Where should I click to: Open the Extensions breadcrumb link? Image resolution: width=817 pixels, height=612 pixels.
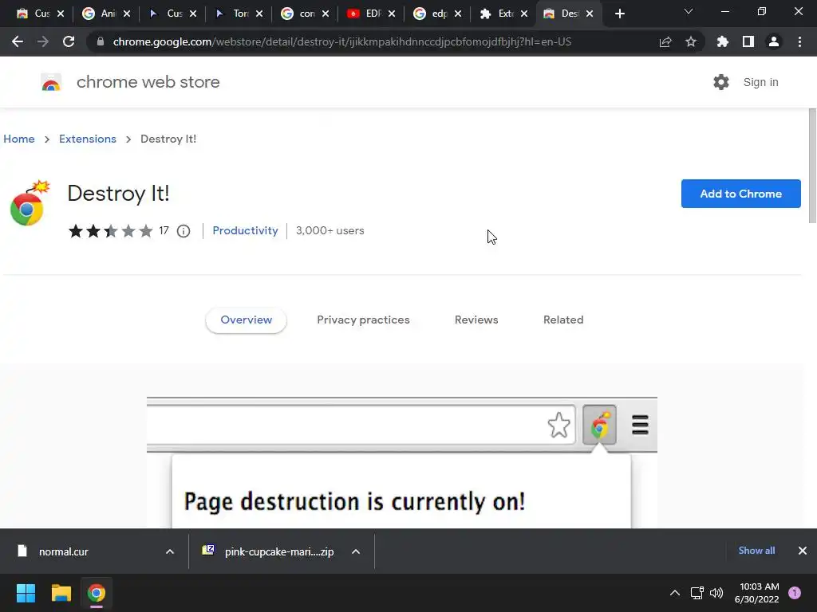(88, 139)
